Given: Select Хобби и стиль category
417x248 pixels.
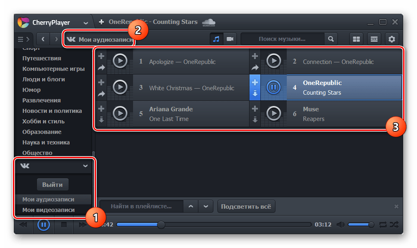Looking at the screenshot, I should (x=43, y=121).
